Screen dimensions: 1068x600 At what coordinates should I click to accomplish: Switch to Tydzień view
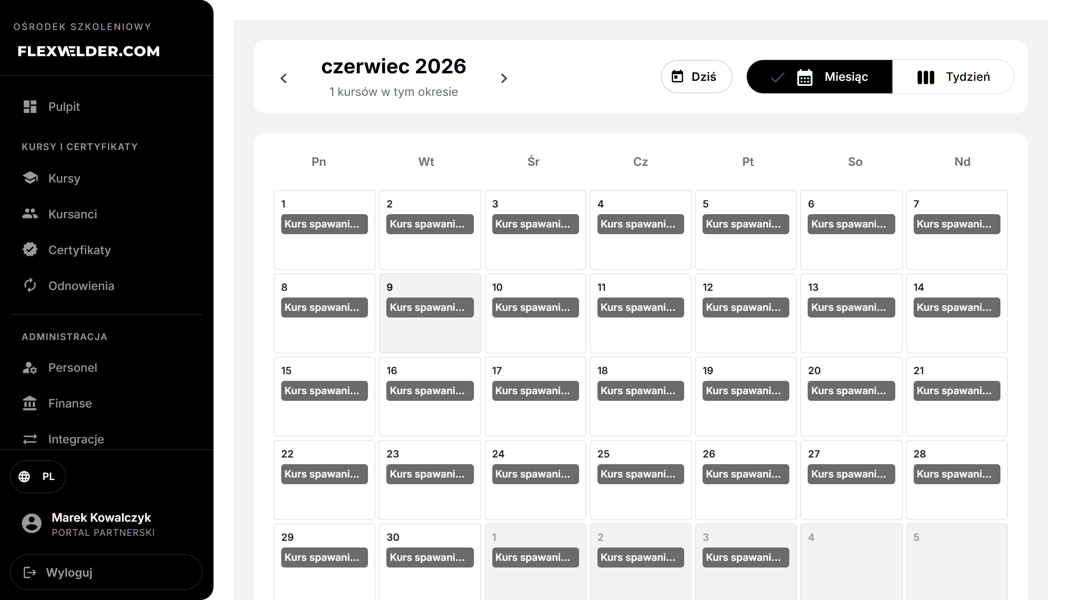click(953, 77)
